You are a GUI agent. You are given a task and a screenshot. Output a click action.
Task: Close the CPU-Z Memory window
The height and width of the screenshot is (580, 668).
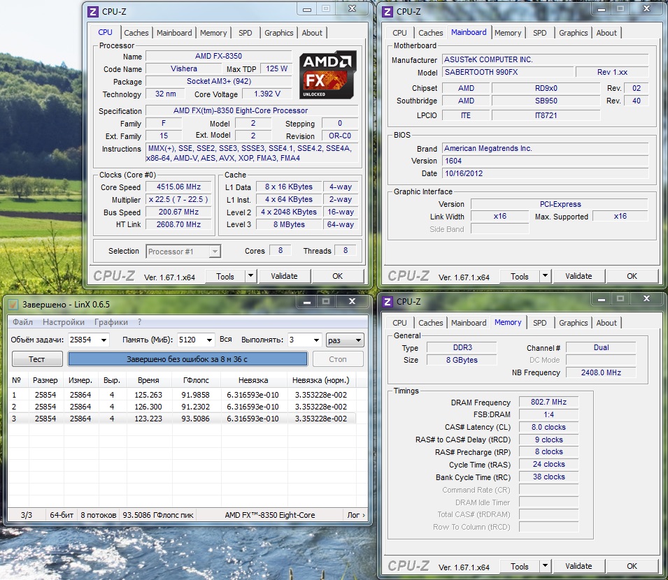[646, 298]
